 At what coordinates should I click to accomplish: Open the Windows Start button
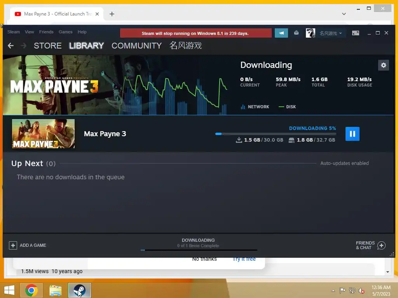pos(9,290)
